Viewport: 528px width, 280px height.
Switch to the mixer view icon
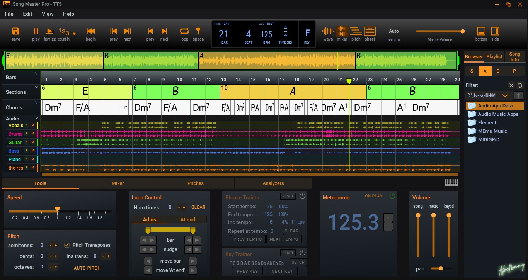pyautogui.click(x=342, y=31)
